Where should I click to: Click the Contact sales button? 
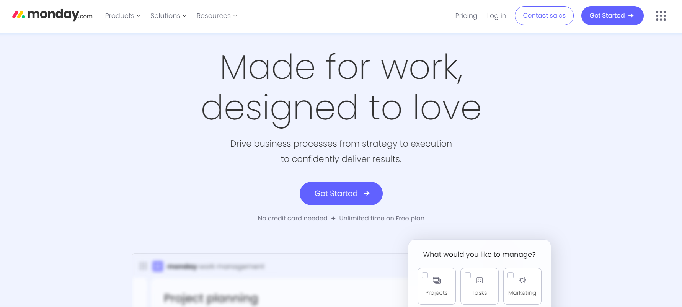pos(544,16)
